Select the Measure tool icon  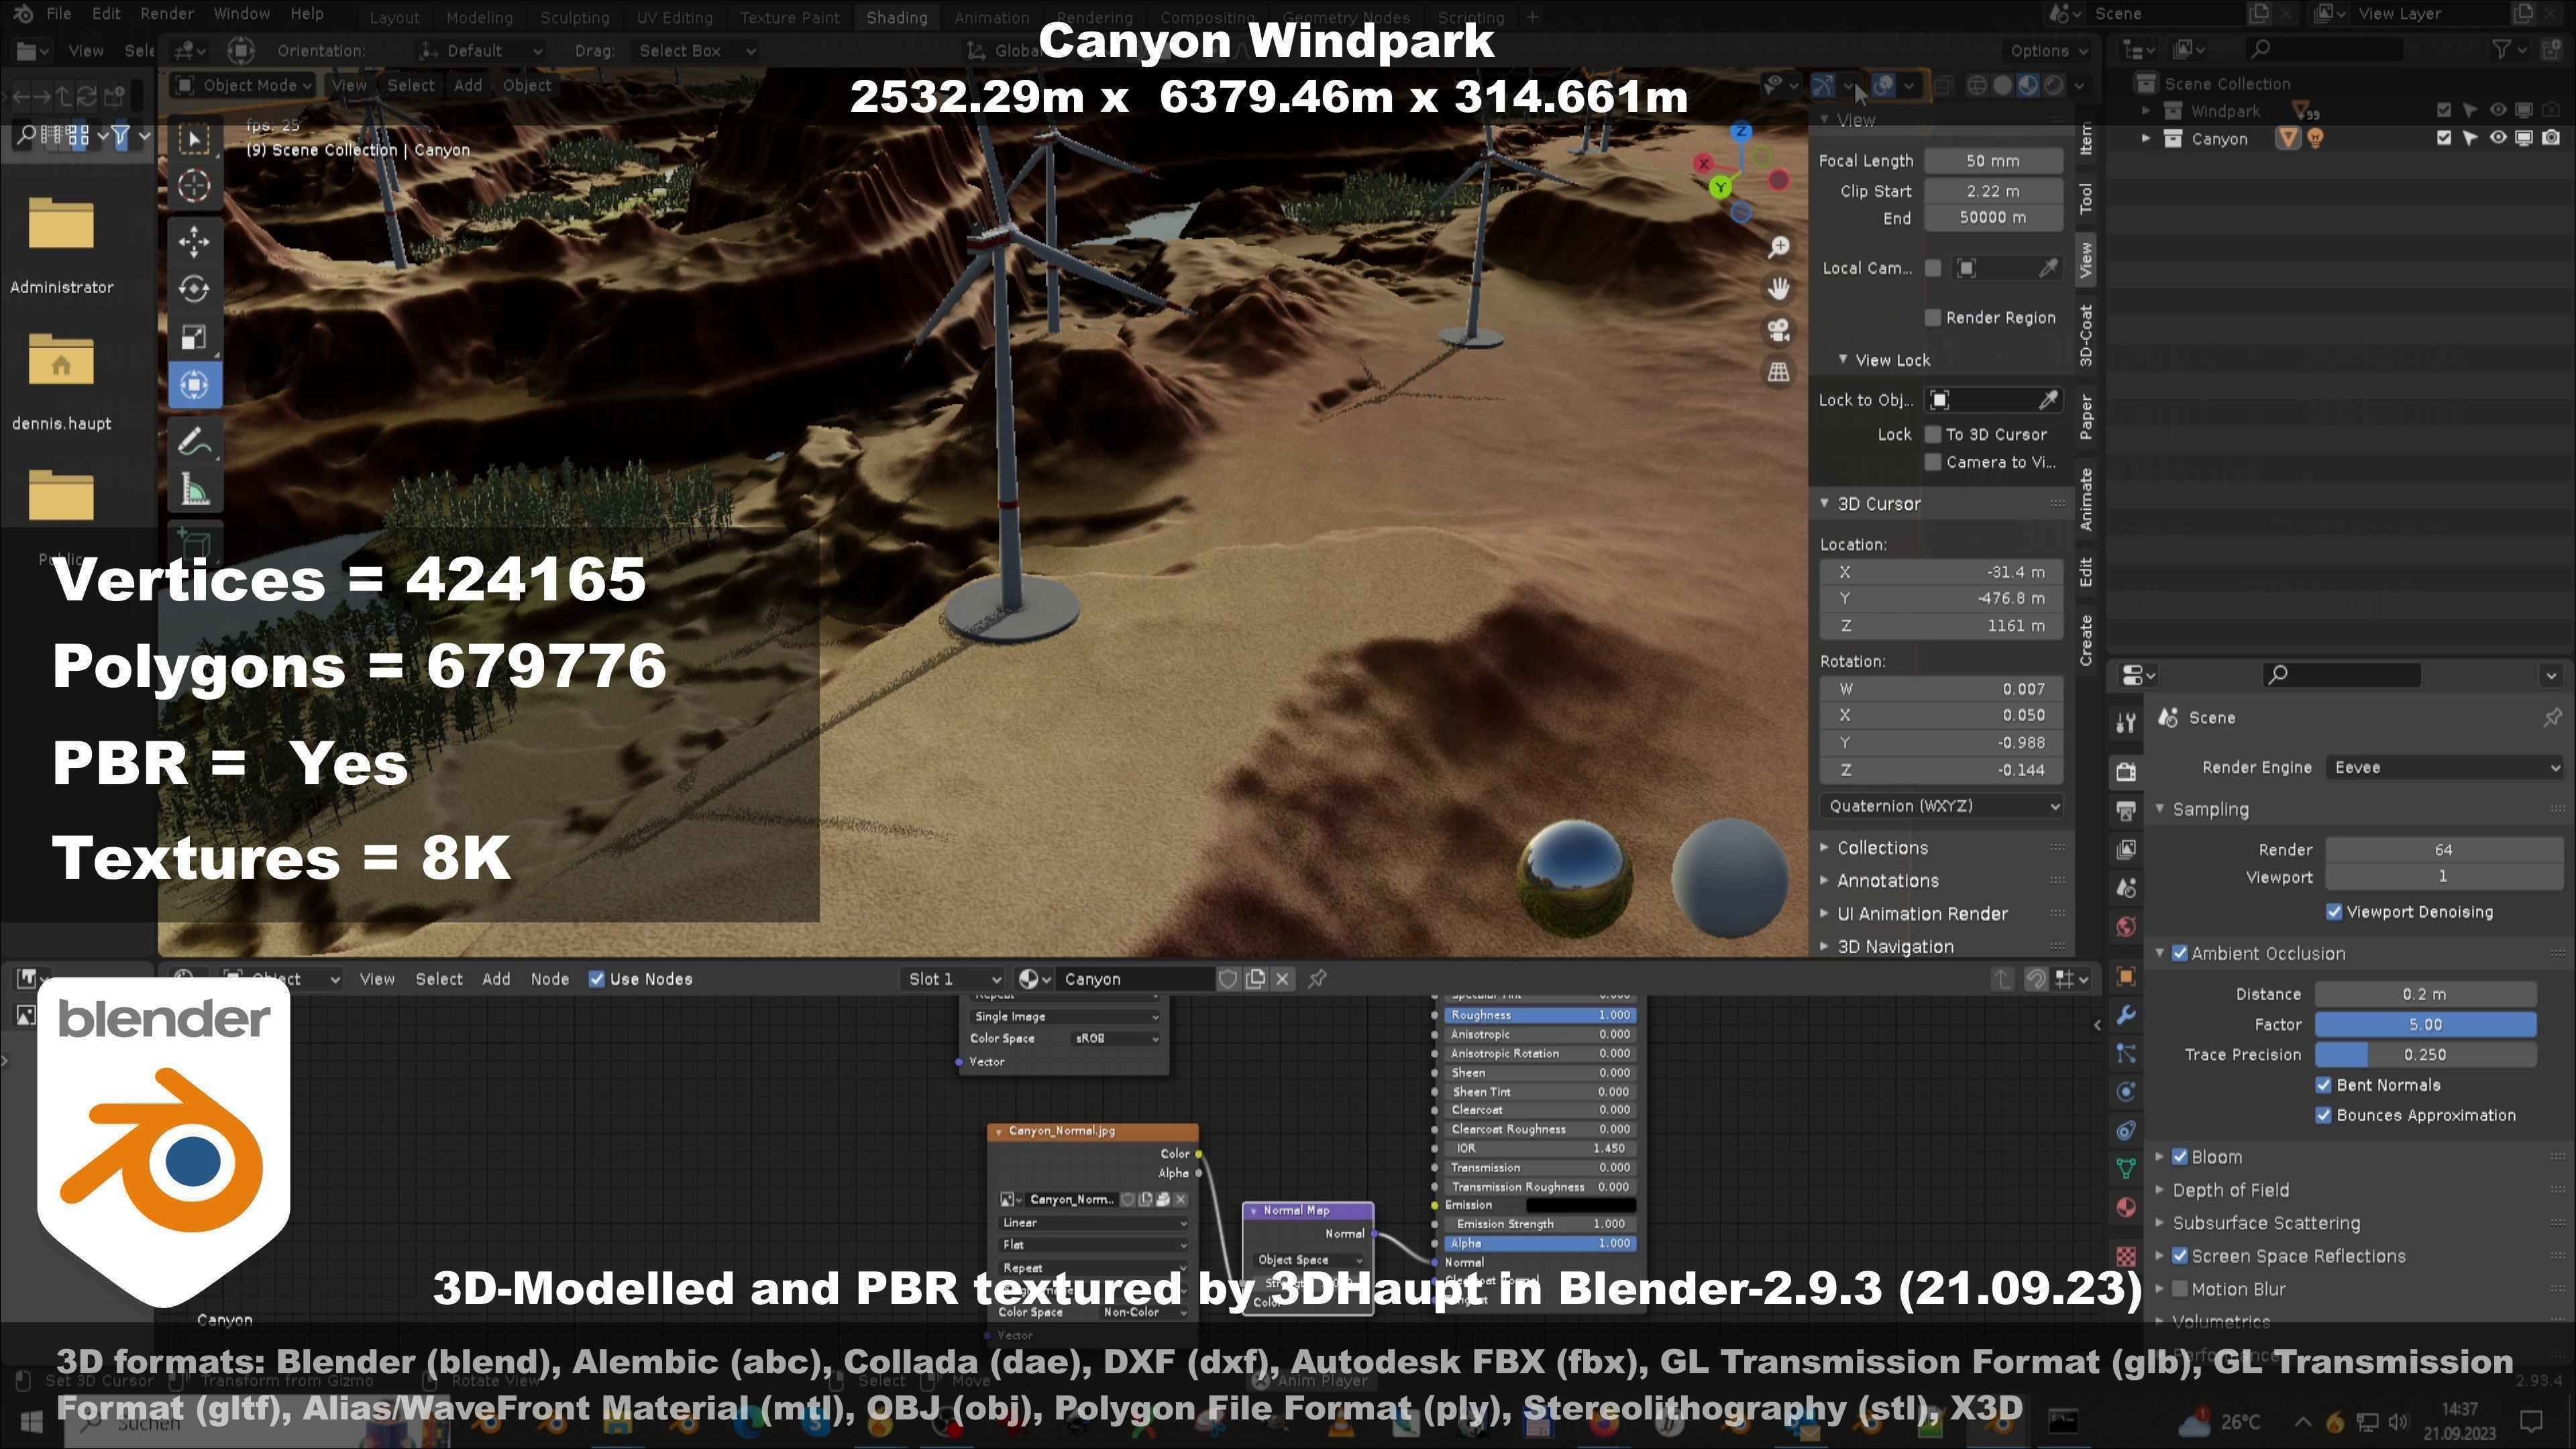[194, 490]
